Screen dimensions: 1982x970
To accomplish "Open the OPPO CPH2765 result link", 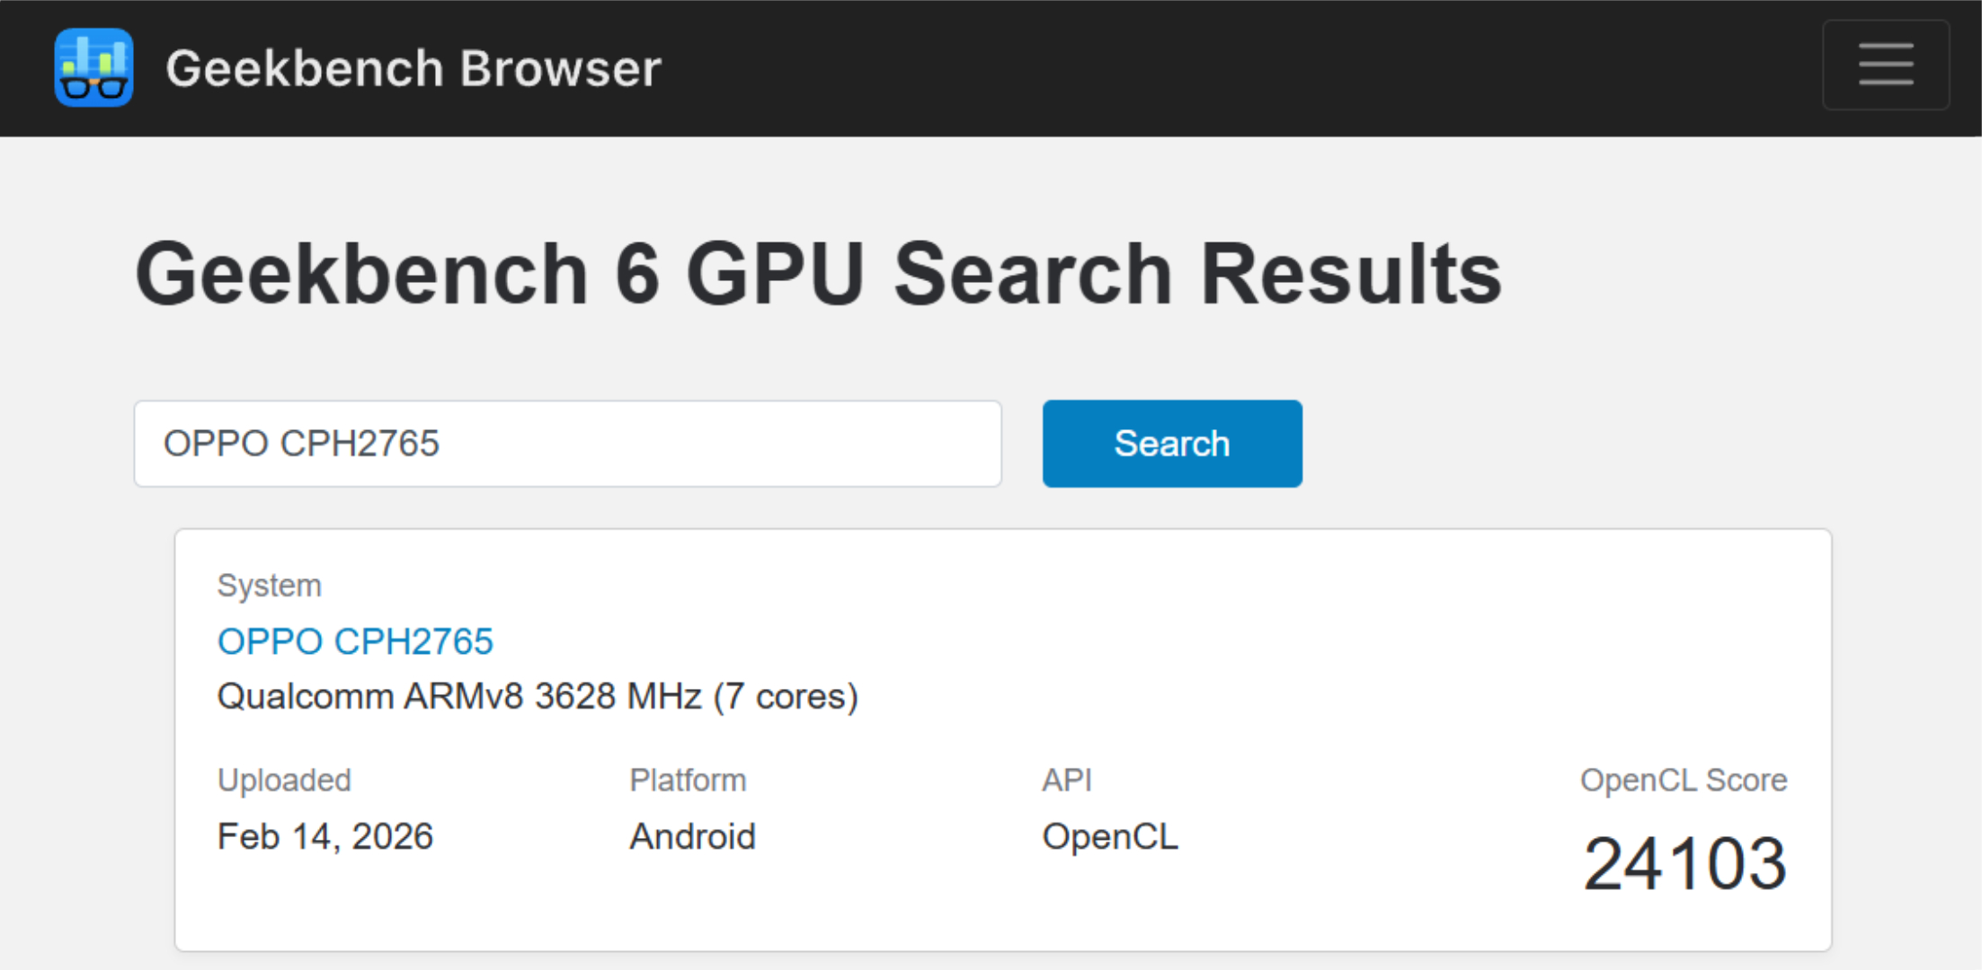I will pyautogui.click(x=355, y=641).
